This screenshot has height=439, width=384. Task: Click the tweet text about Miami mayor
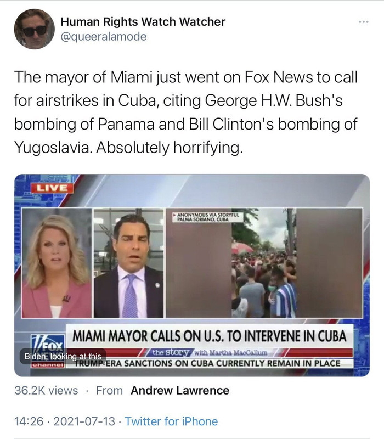point(186,112)
